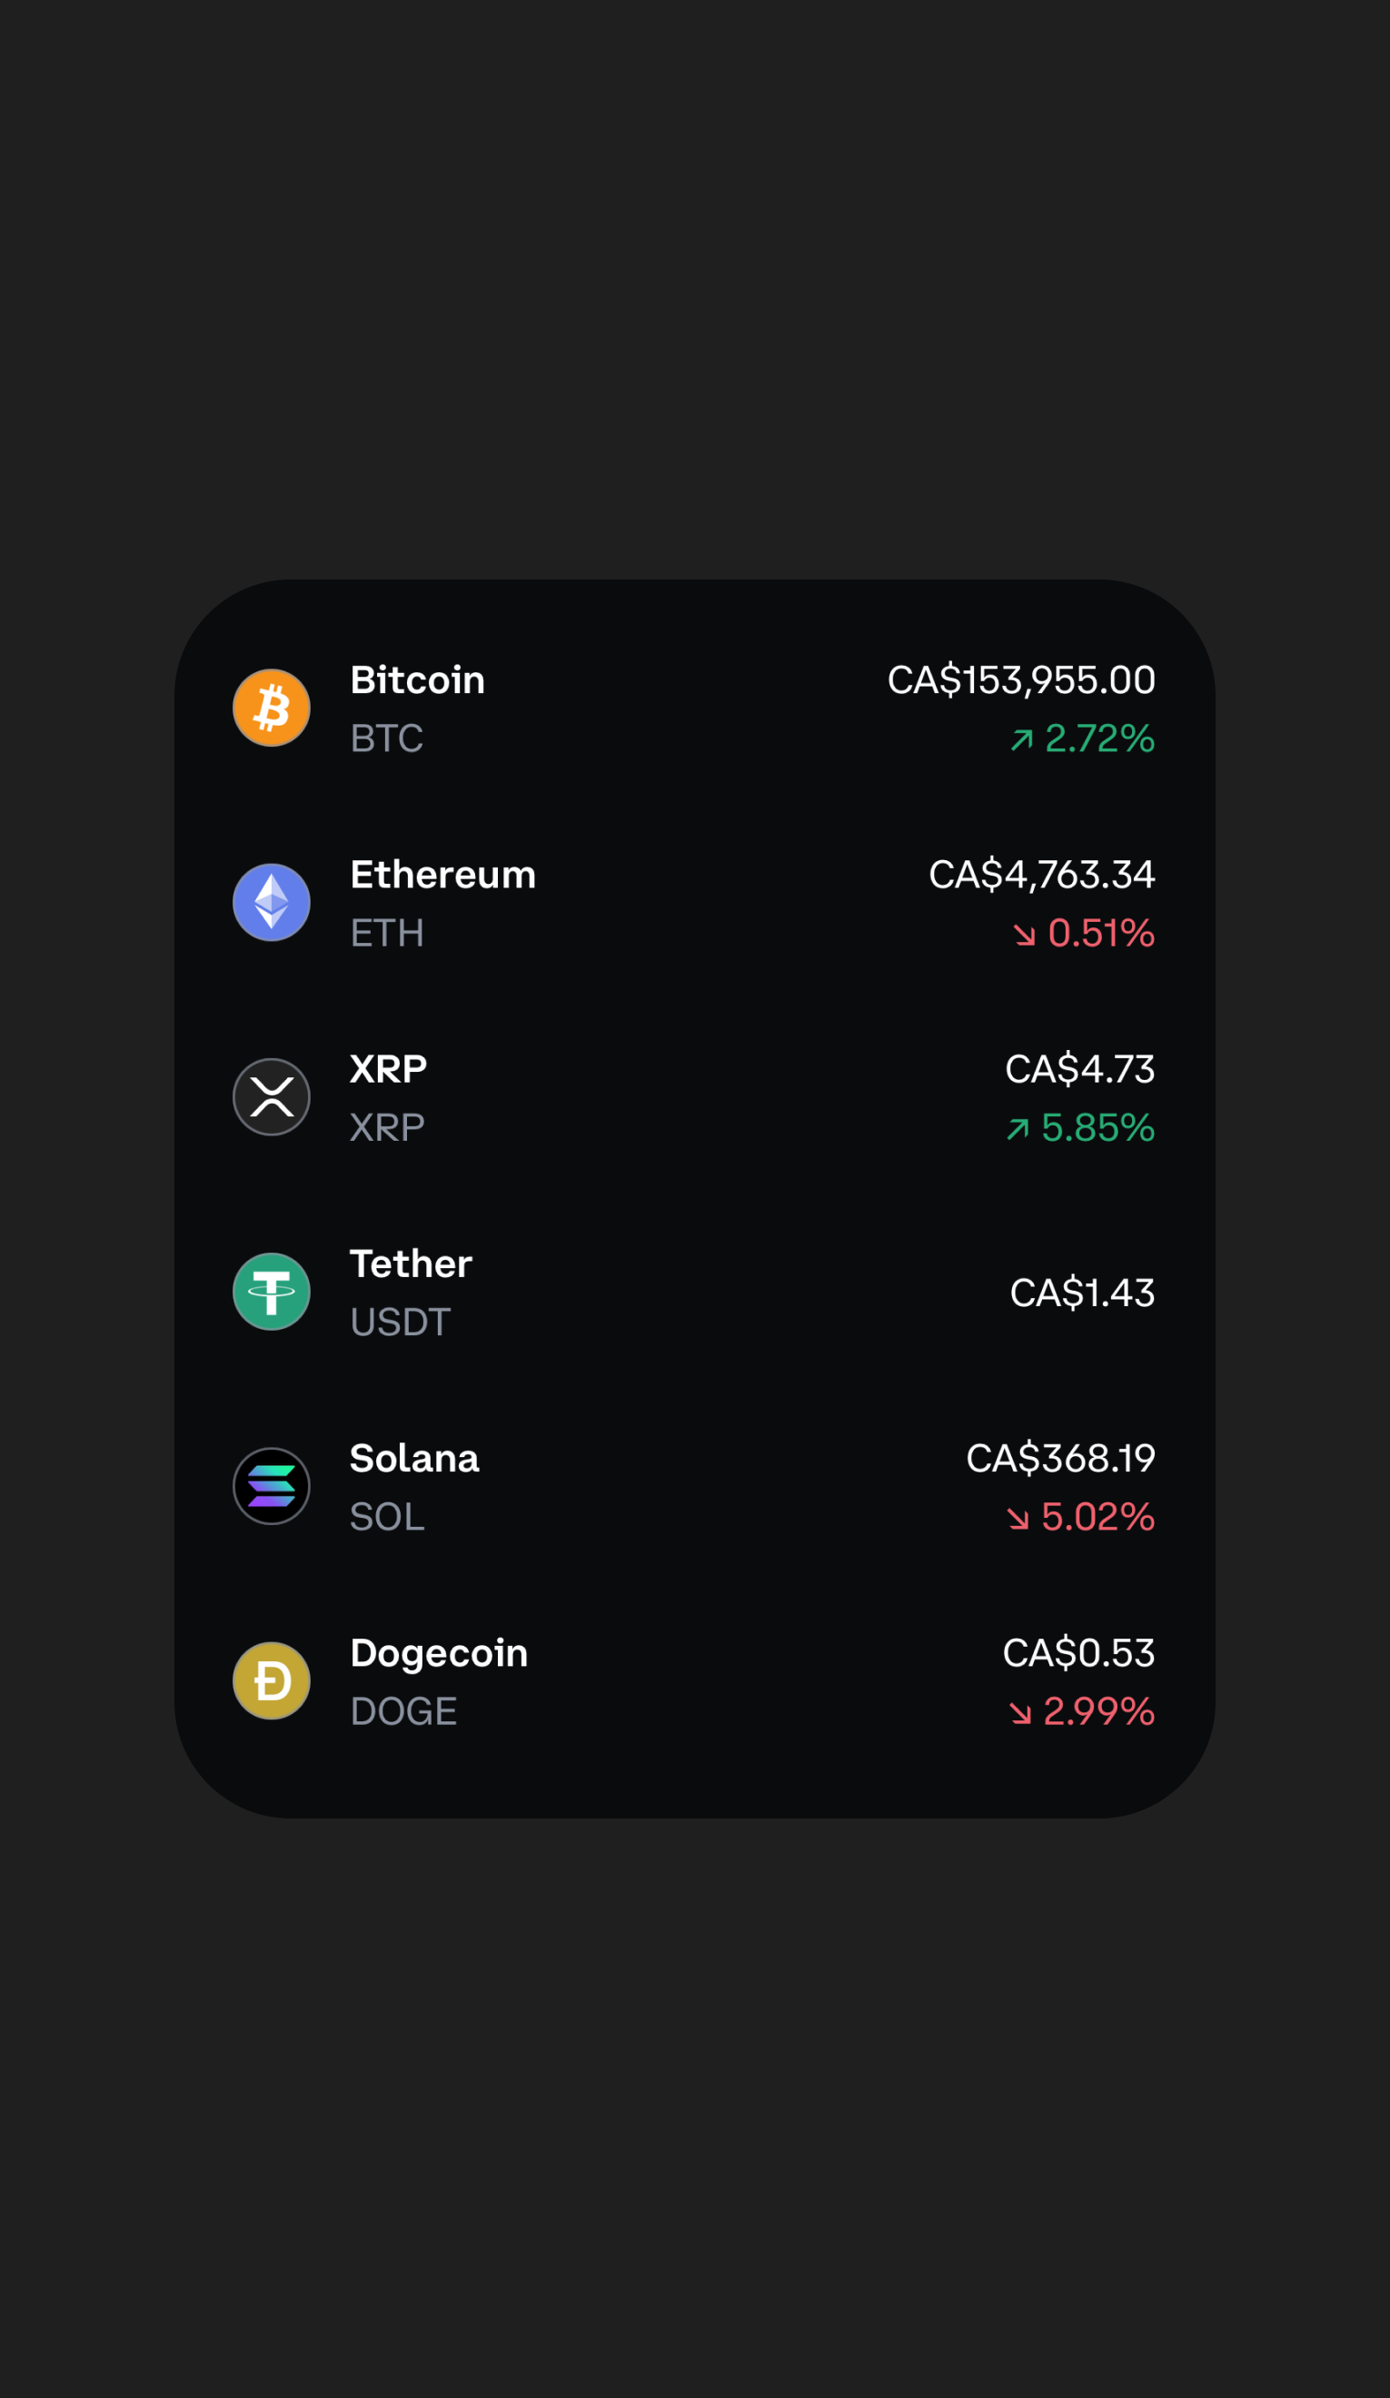This screenshot has height=2398, width=1390.
Task: Click the Solana gradient logo icon
Action: pos(272,1486)
